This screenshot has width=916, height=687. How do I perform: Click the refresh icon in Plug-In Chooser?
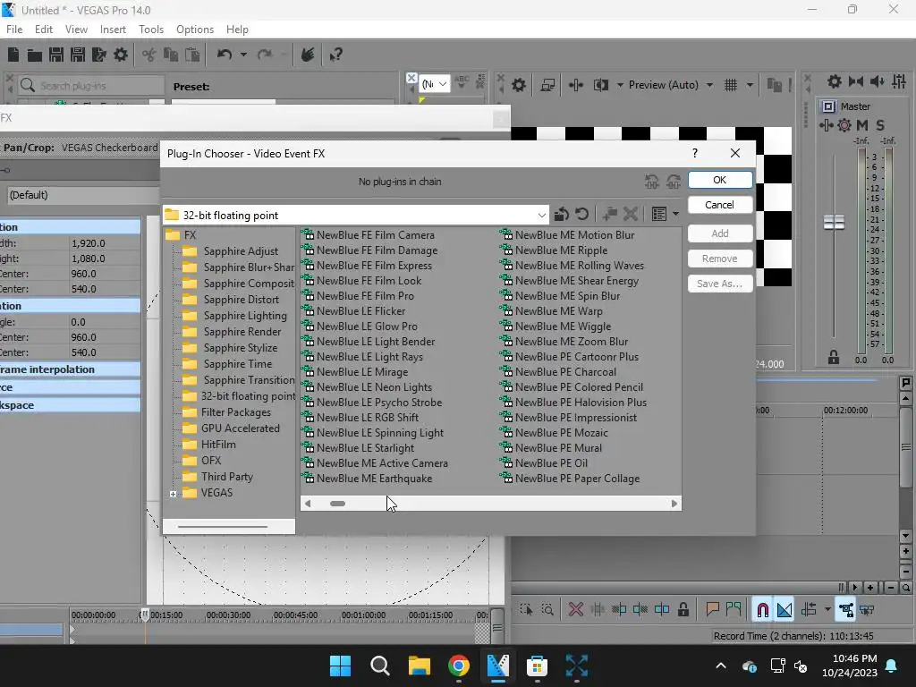581,215
